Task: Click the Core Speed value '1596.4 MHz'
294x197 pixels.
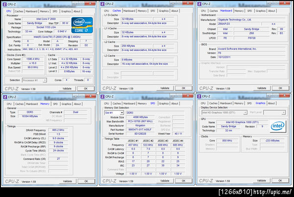Action: point(33,59)
